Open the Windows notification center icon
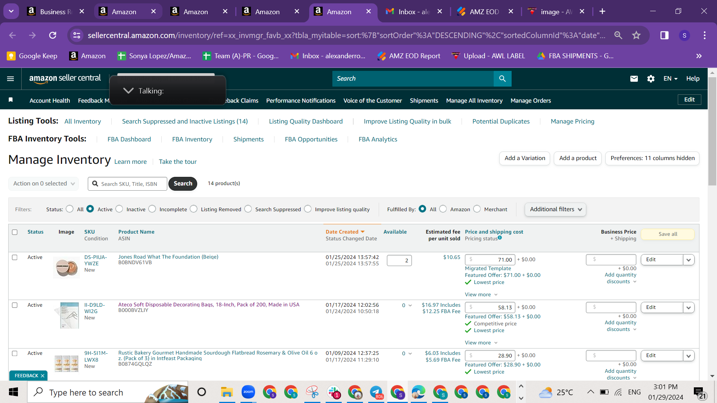This screenshot has height=403, width=717. (699, 392)
